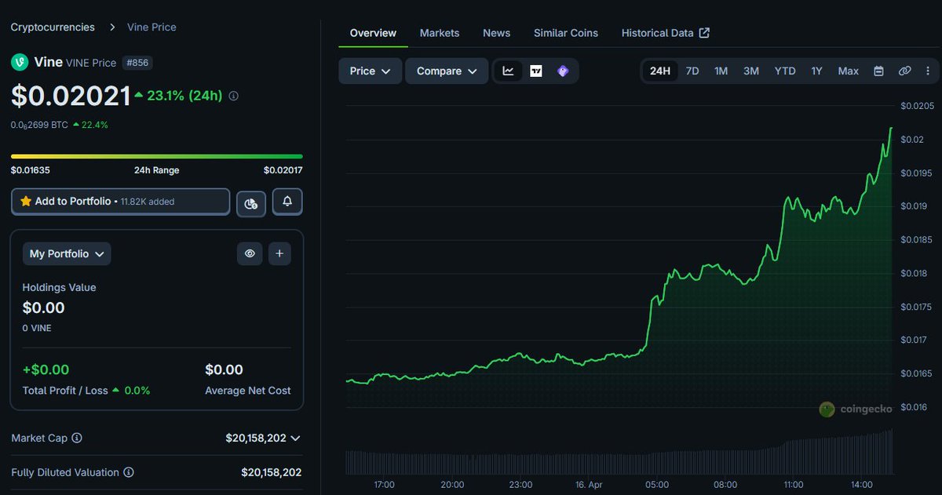
Task: Select the 24H time range
Action: point(660,71)
